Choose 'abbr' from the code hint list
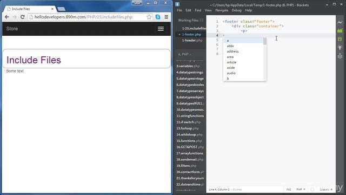 coord(243,46)
